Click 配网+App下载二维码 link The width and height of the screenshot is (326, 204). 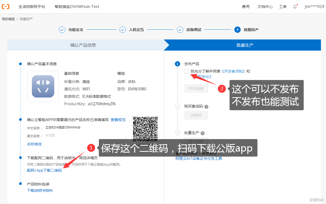[44, 170]
